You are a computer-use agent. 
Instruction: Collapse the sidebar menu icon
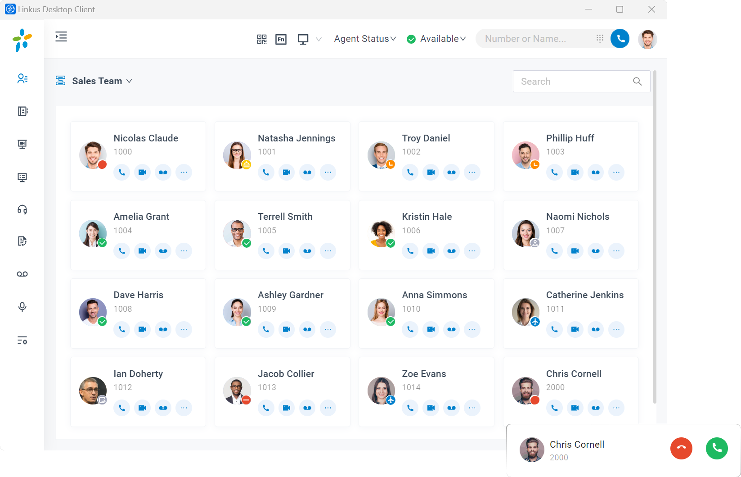coord(61,37)
